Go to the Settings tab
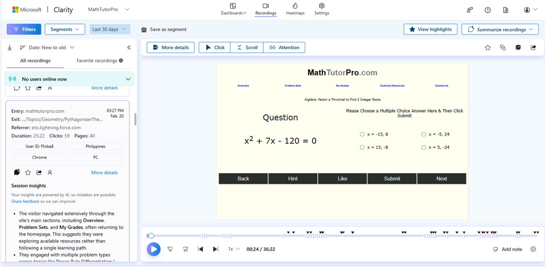The image size is (545, 267). coord(322,9)
